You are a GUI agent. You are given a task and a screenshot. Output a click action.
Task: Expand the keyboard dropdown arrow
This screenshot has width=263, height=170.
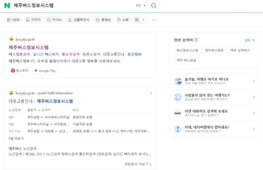144,5
